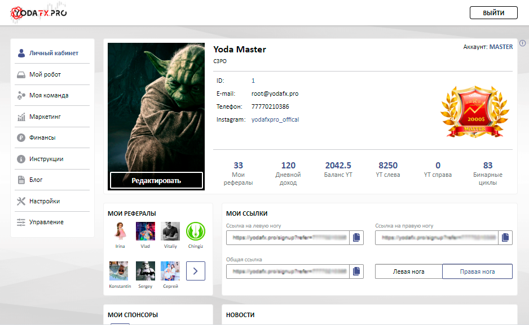Viewport: 529px width, 325px height.
Task: Select Правая нога option
Action: tap(477, 271)
